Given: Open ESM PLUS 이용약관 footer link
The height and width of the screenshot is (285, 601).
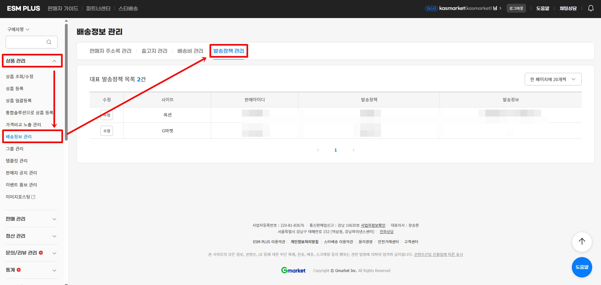Looking at the screenshot, I should 269,242.
